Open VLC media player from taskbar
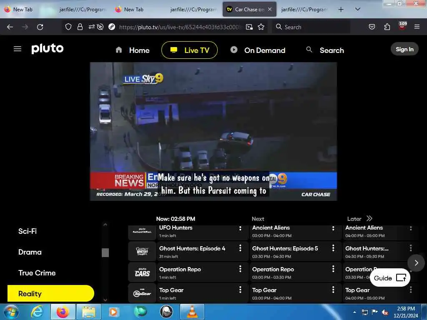 point(192,312)
